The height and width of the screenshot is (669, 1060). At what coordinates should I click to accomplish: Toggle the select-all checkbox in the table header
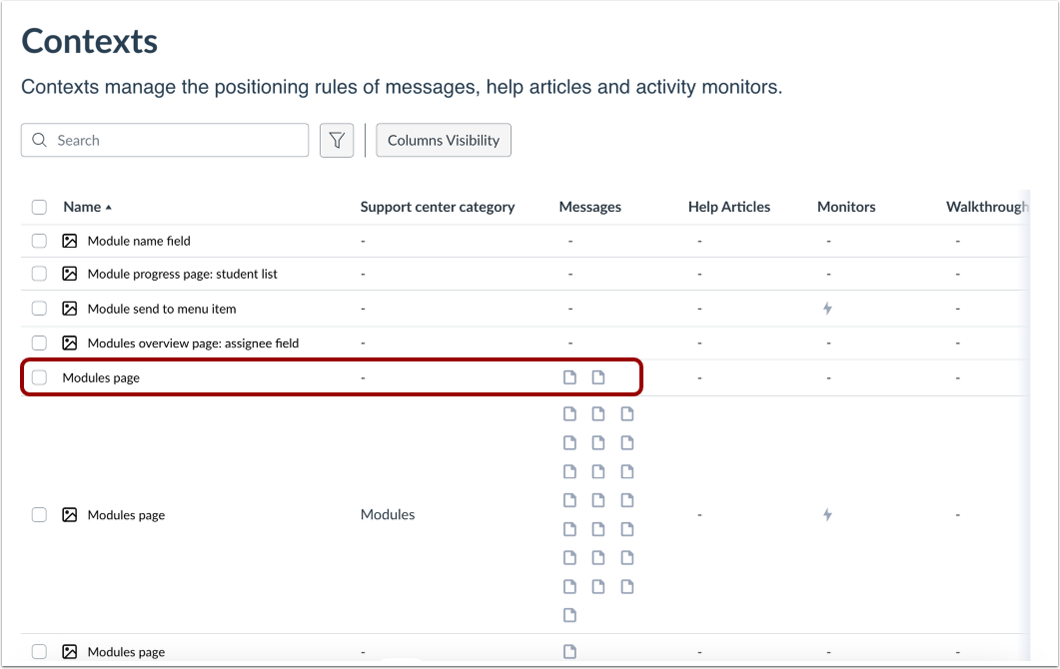coord(39,206)
